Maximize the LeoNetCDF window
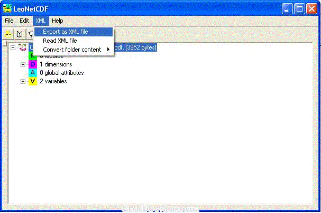This screenshot has width=321, height=213. [299, 9]
